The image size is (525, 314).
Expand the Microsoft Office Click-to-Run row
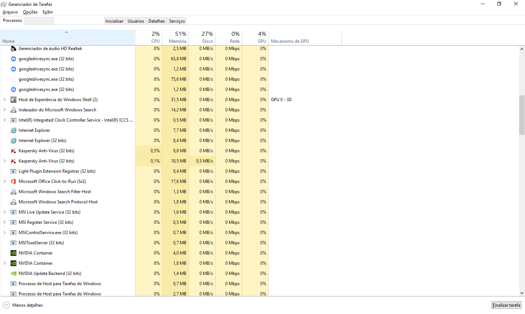(4, 181)
